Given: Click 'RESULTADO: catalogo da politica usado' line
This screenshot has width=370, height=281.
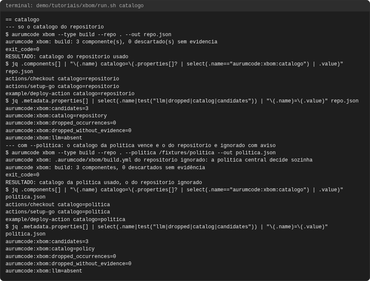Looking at the screenshot, I should tap(104, 182).
